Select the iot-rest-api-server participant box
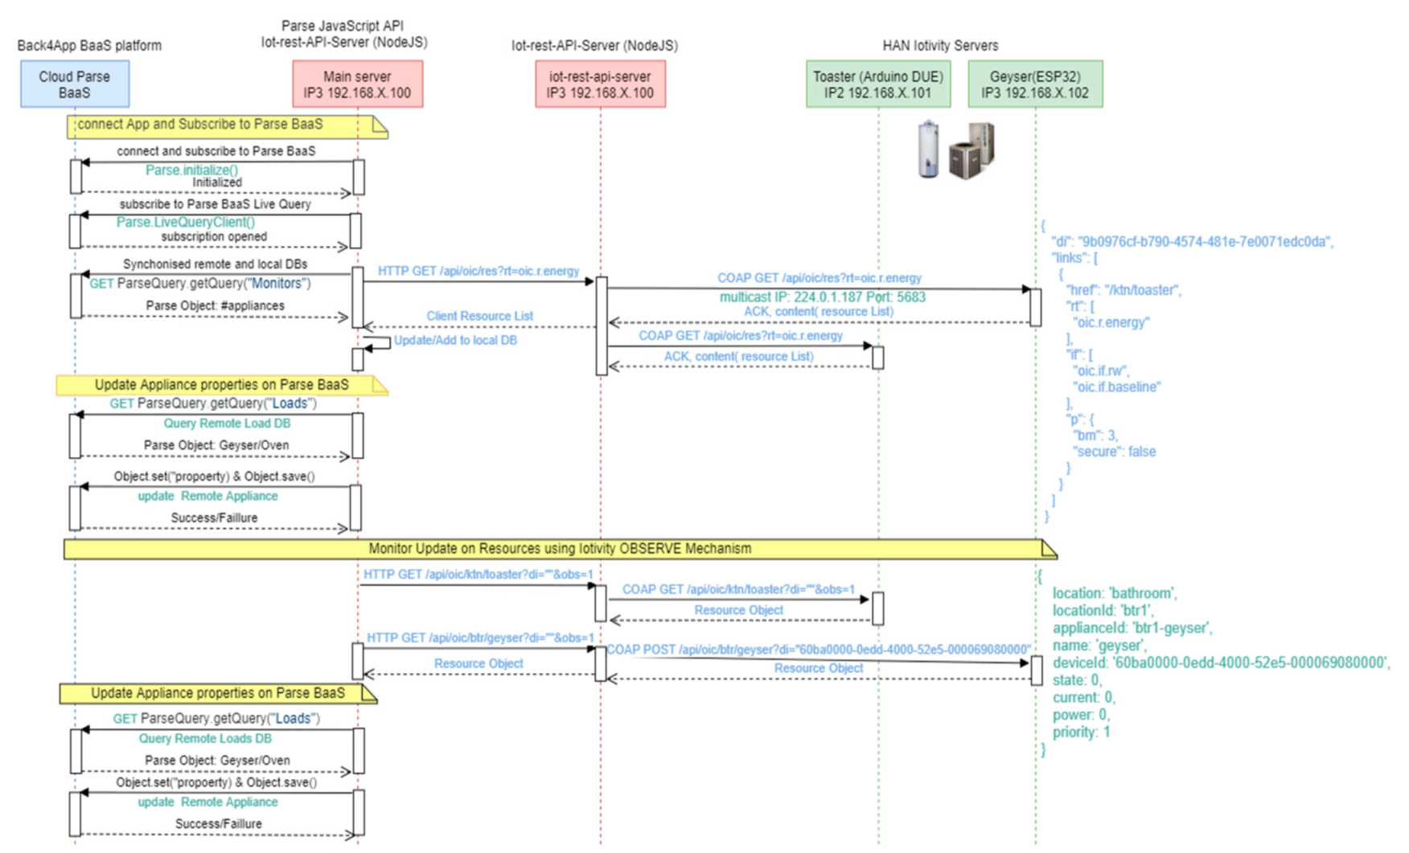 click(x=600, y=84)
